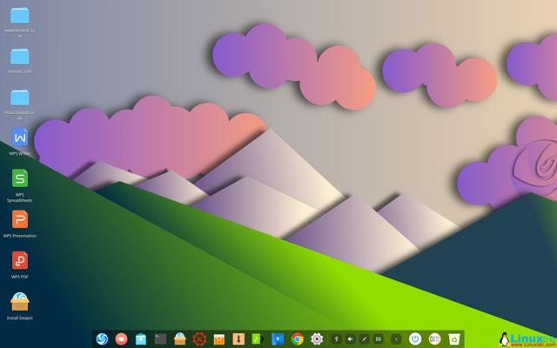Open the orange app store box in the dock
The image size is (557, 348).
point(219,339)
